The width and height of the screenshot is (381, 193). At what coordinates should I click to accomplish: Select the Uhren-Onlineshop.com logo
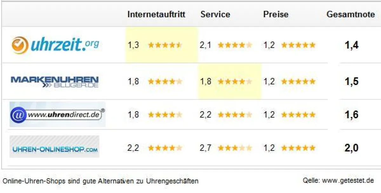54,147
